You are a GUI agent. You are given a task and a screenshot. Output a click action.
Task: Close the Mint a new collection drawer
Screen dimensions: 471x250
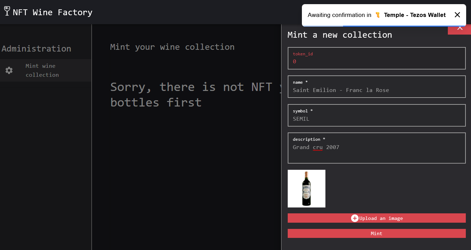(x=460, y=28)
